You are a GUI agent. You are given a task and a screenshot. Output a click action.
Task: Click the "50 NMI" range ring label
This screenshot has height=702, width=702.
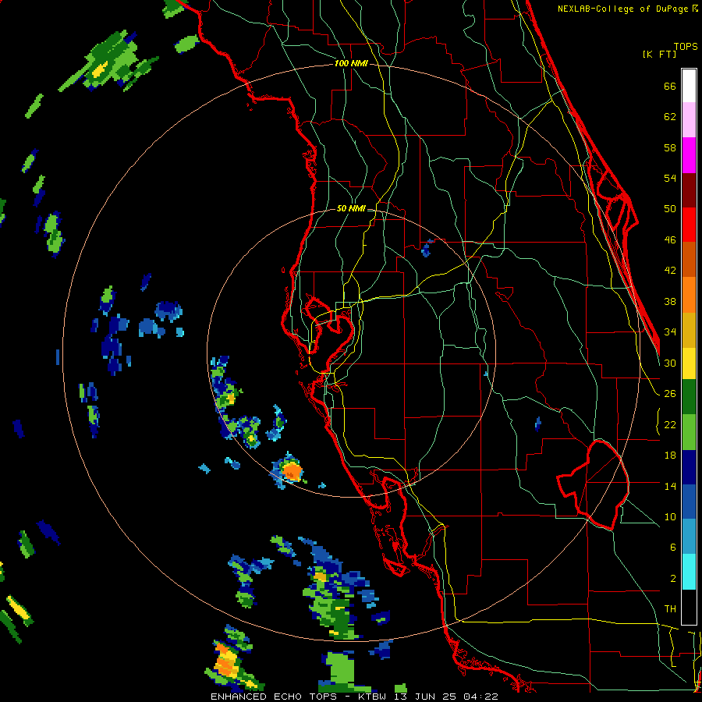pyautogui.click(x=351, y=208)
